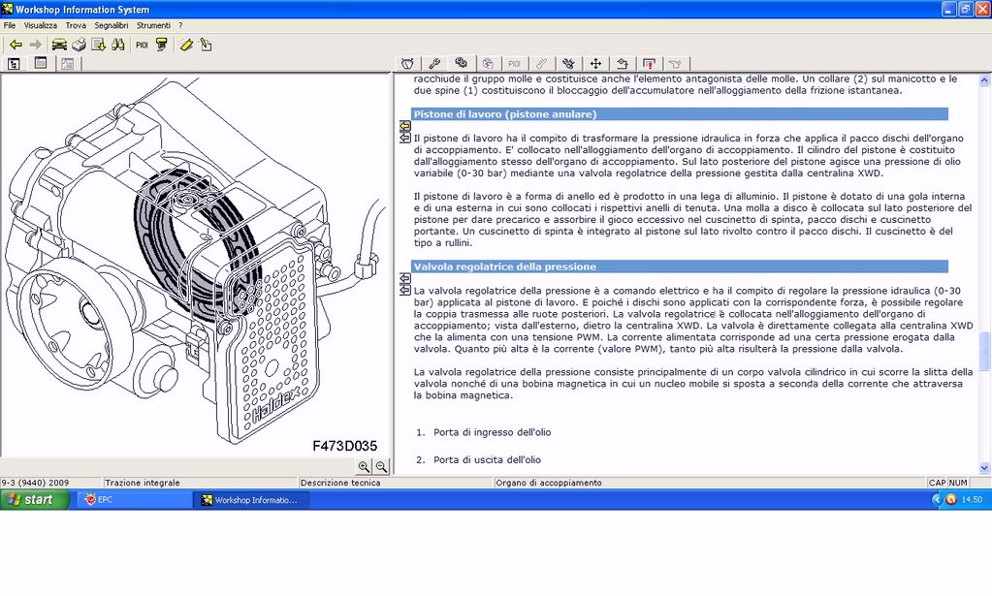992x596 pixels.
Task: Click arrow link beside 'Pistone di lavoro' heading
Action: [405, 126]
